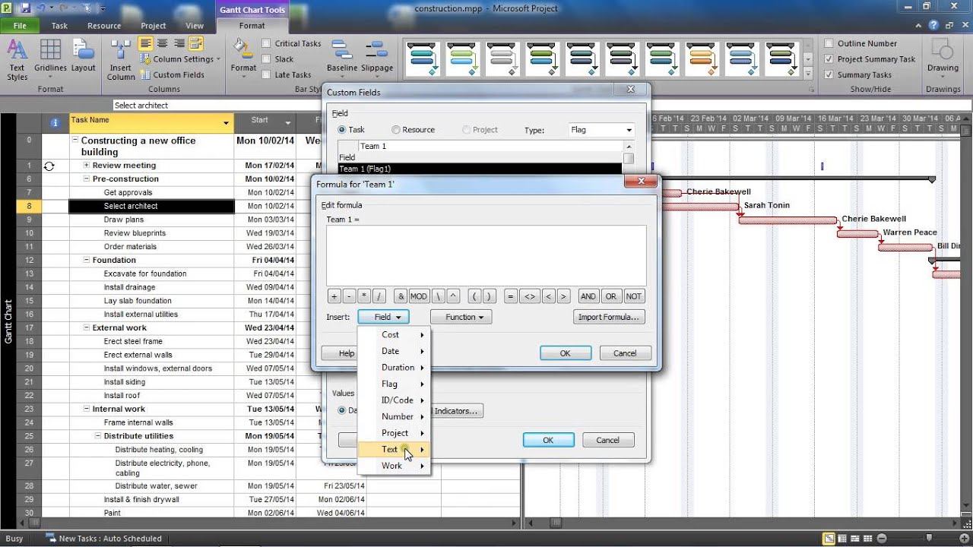Open Text Styles in the Format group

(17, 60)
